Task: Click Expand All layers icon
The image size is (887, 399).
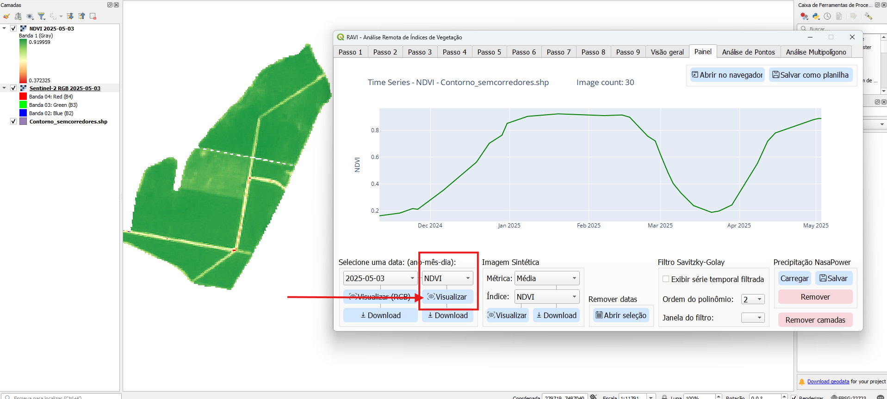Action: coord(70,16)
